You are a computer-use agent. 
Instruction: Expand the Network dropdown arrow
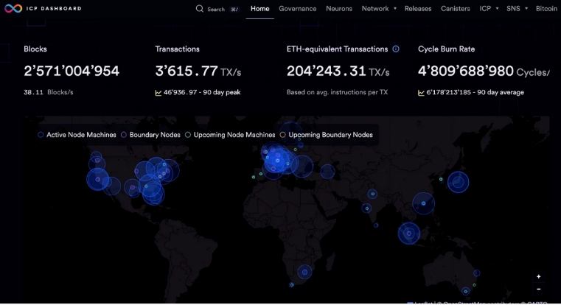pyautogui.click(x=395, y=9)
